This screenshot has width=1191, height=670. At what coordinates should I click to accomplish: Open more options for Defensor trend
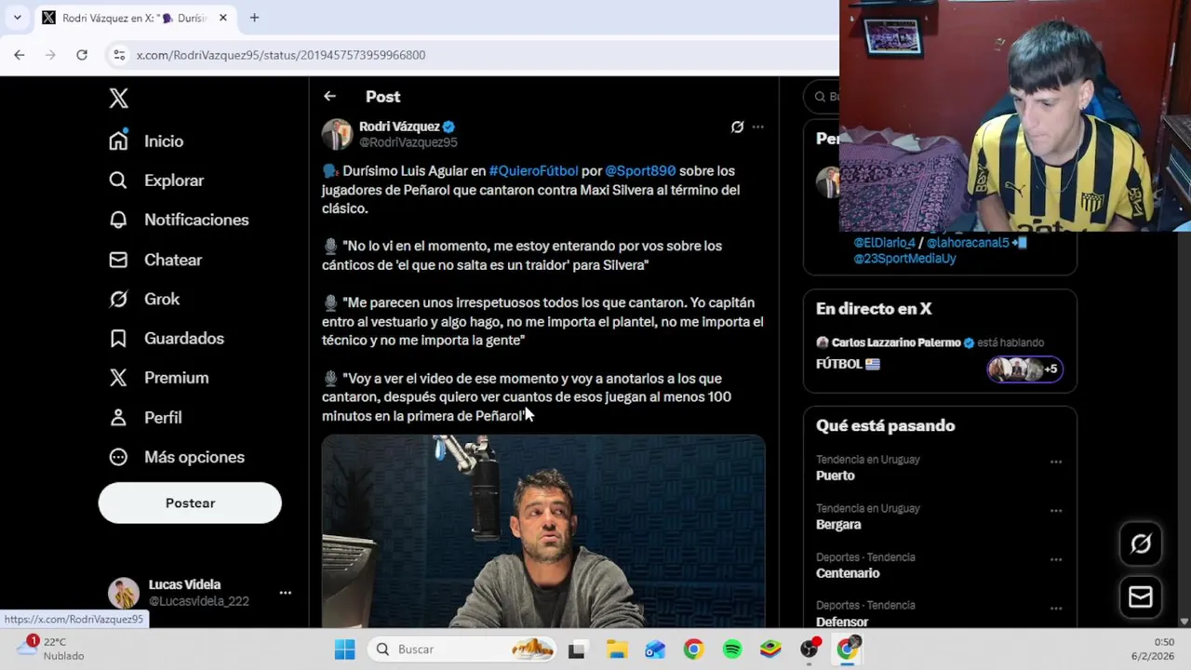(x=1056, y=609)
